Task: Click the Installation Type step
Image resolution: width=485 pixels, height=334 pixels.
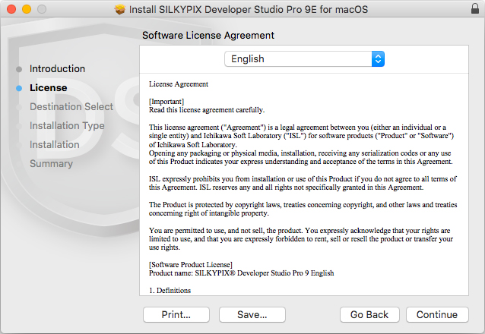Action: pos(67,126)
